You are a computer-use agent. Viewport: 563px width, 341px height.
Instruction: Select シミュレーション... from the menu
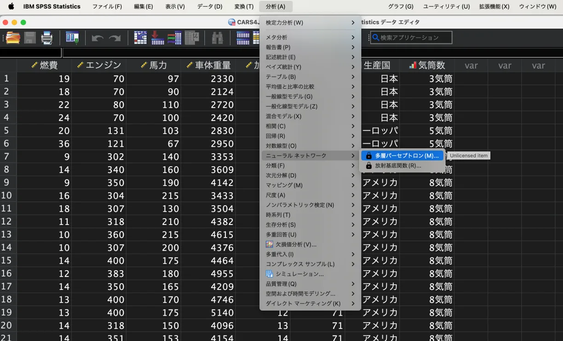[299, 274]
